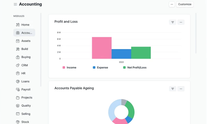Open the Projects module
This screenshot has height=124, width=207.
[x=27, y=98]
